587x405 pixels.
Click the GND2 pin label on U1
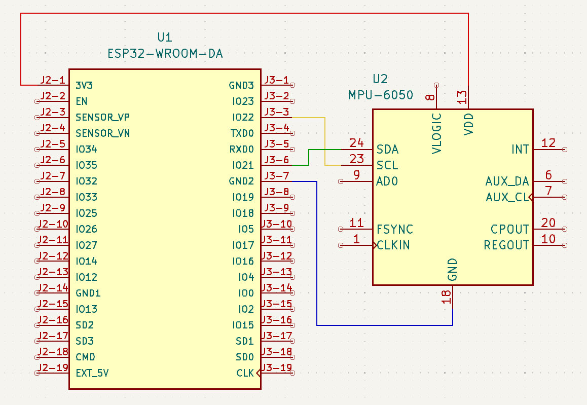click(241, 181)
